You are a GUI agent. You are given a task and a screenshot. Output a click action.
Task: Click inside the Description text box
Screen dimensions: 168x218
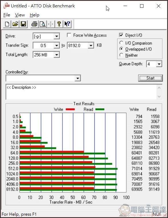(x=81, y=92)
